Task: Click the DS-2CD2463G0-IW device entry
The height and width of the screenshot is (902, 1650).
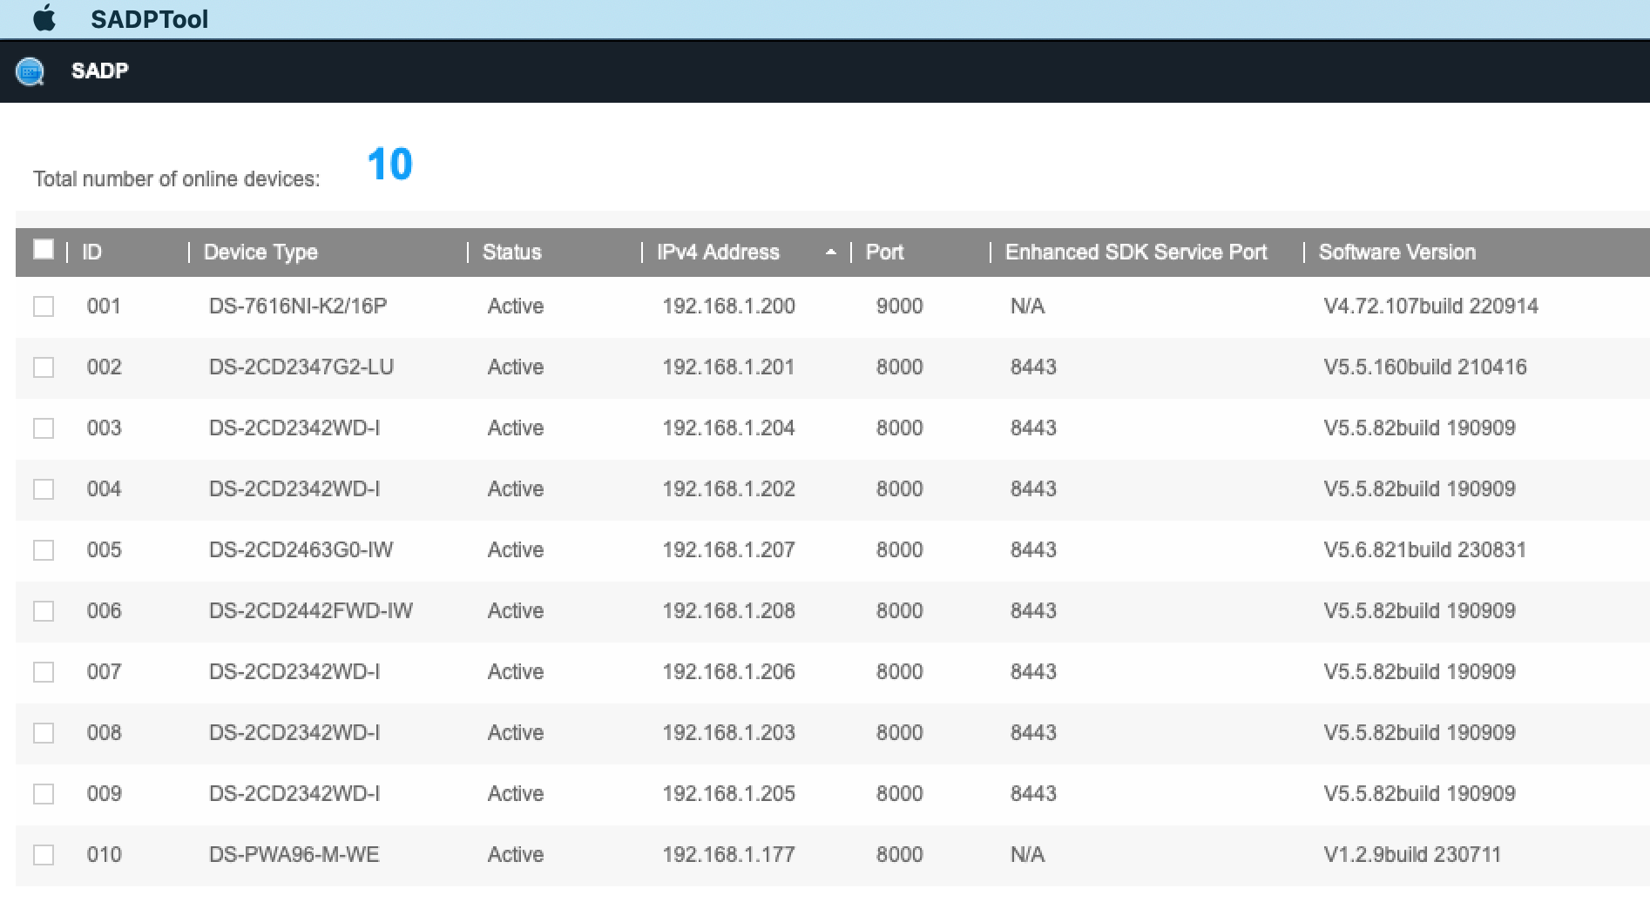Action: coord(301,550)
